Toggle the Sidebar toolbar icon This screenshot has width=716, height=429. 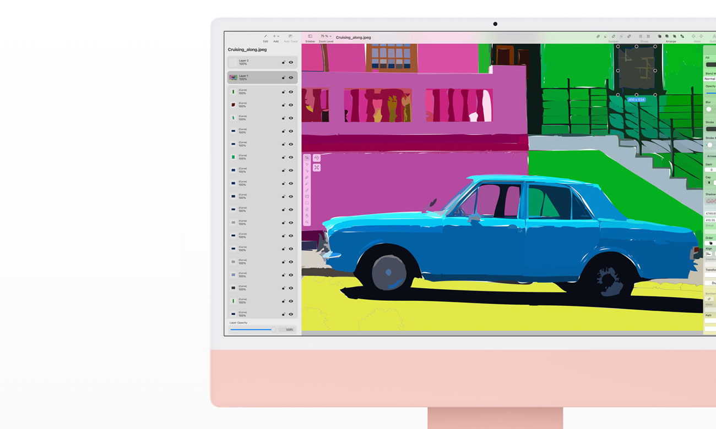click(x=310, y=36)
